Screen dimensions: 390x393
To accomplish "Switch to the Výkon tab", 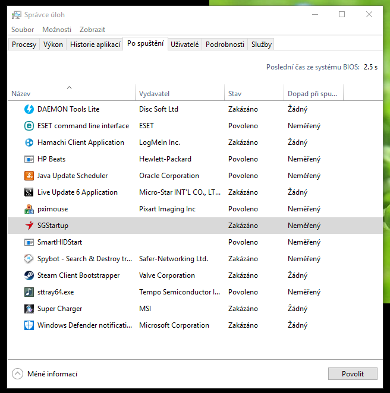I will click(x=53, y=45).
